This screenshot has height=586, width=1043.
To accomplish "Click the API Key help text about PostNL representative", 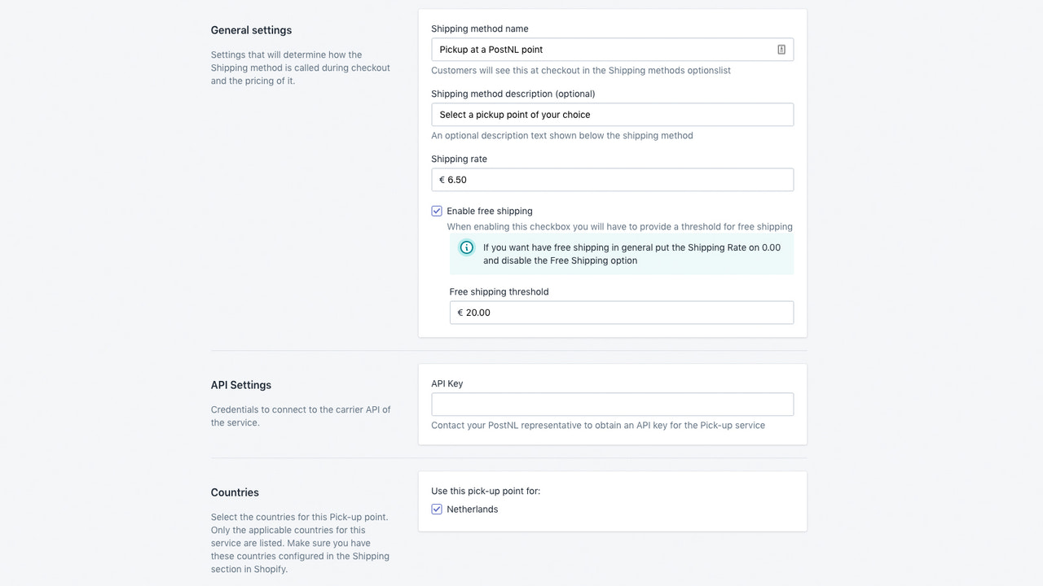I will [598, 425].
